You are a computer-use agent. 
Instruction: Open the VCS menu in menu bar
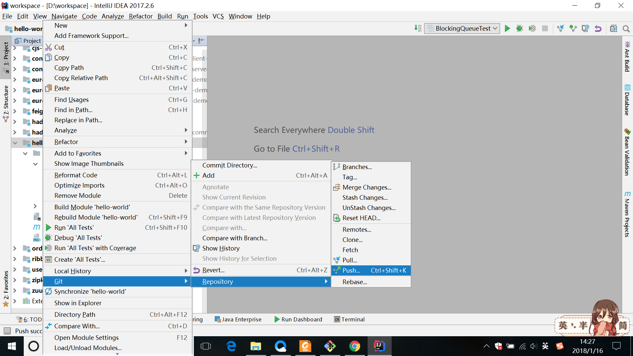click(x=218, y=16)
